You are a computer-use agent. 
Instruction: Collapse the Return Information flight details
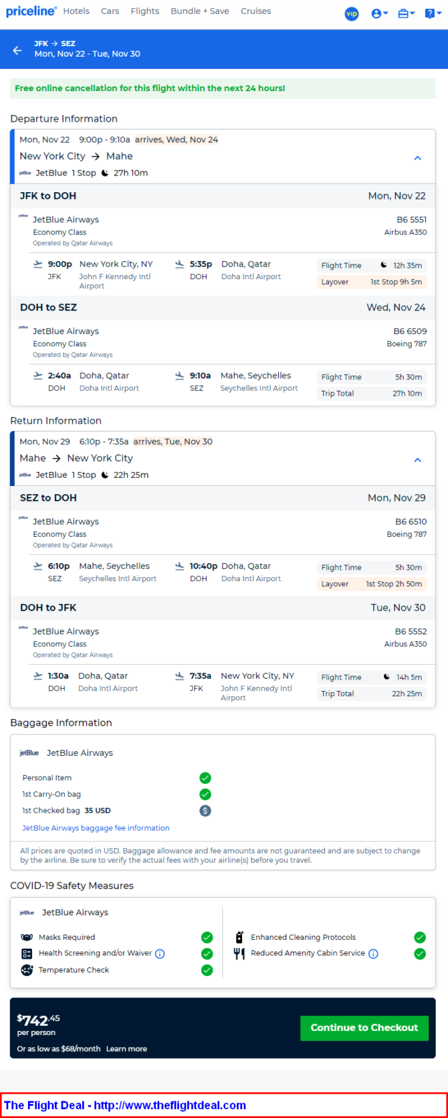[x=417, y=460]
